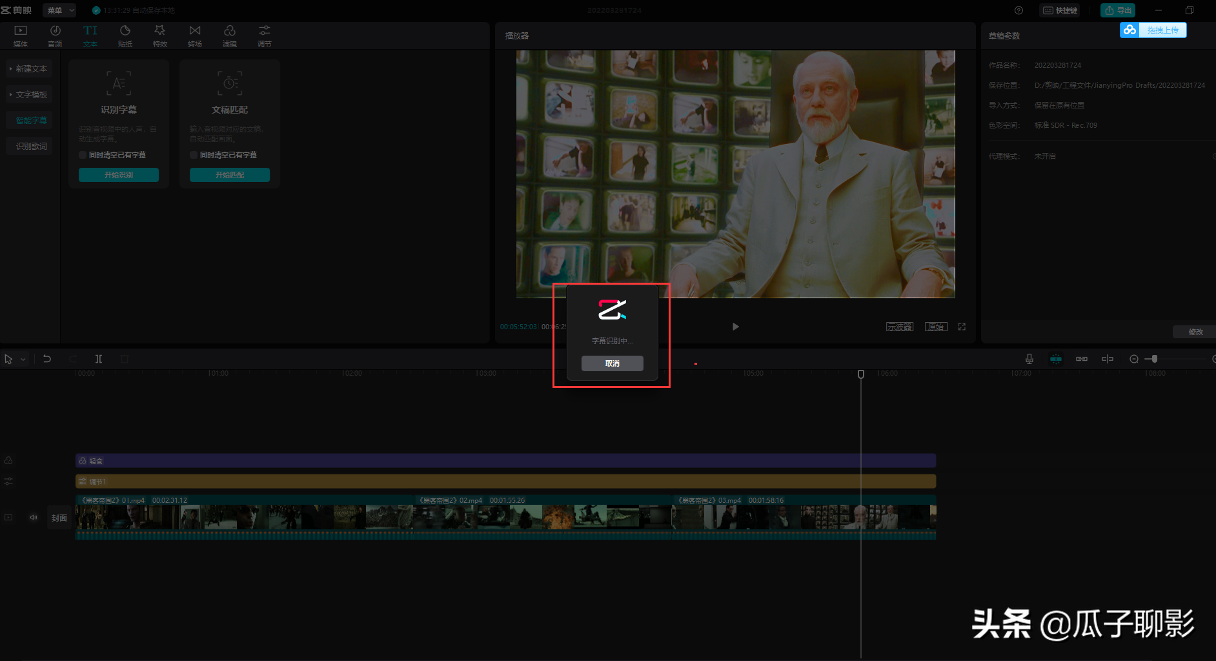This screenshot has width=1216, height=661.
Task: Start microphone voice recording
Action: 1029,359
